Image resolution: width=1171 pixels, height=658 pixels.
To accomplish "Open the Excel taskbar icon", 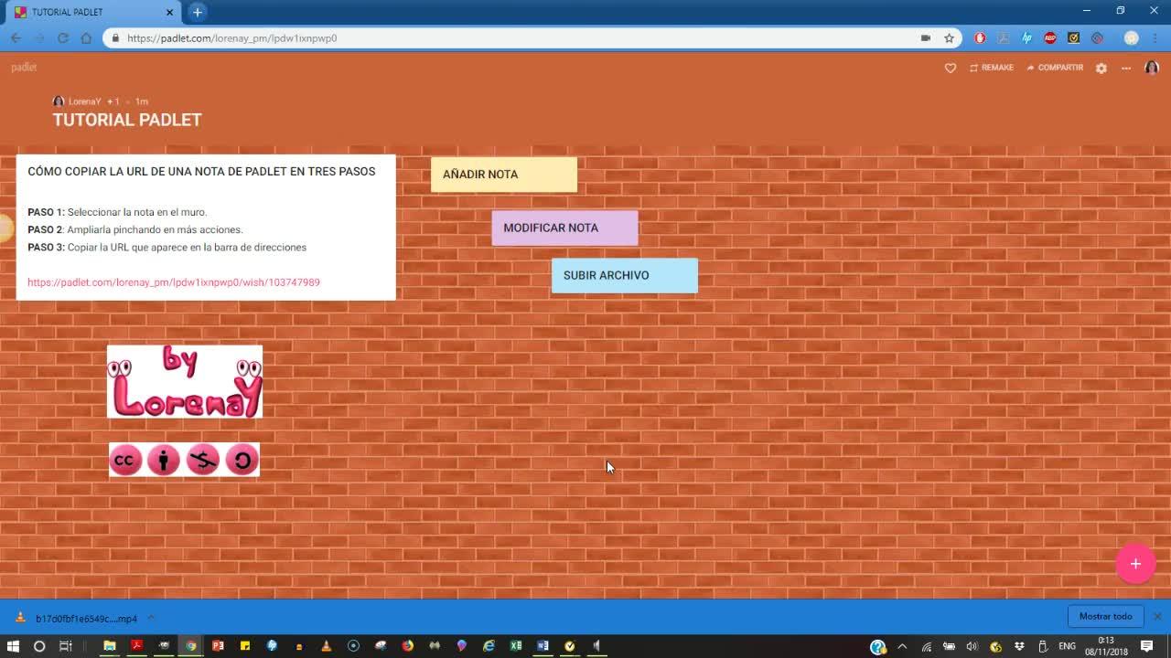I will click(516, 646).
